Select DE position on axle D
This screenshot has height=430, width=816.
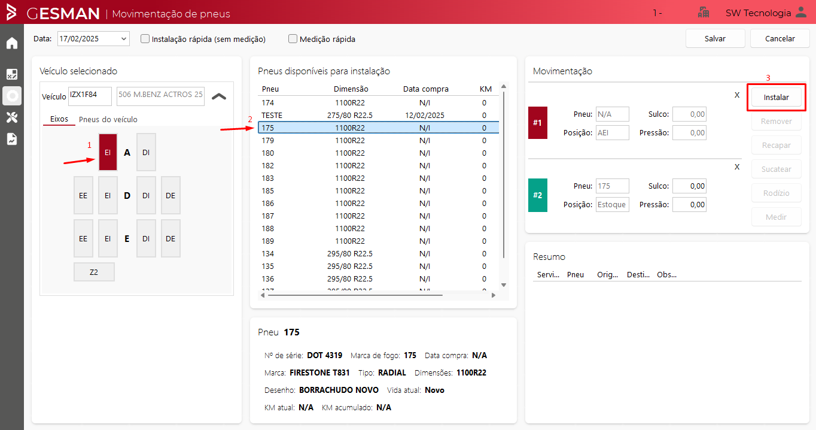click(x=170, y=195)
